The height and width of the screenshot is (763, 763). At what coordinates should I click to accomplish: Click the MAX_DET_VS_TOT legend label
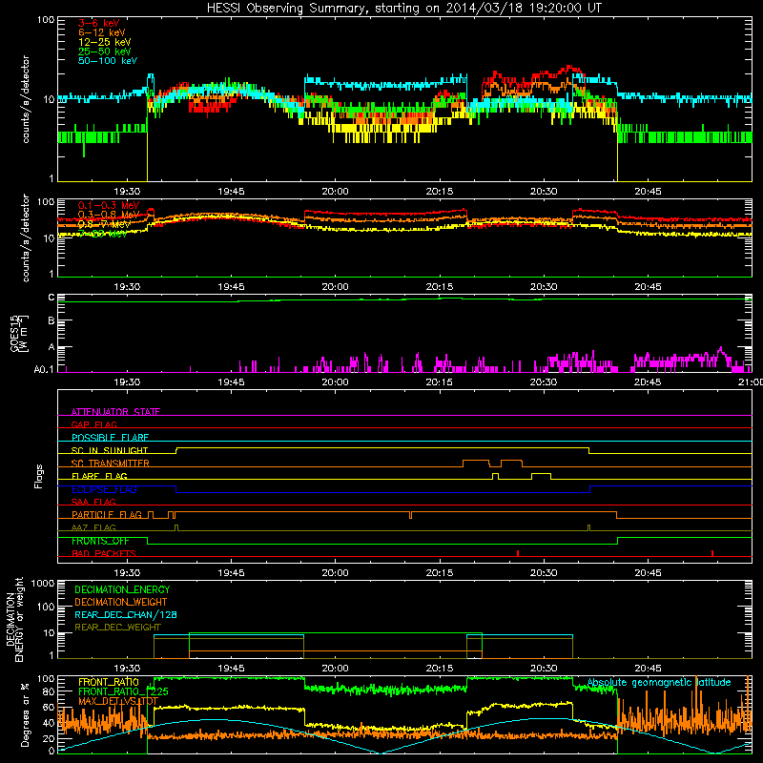pos(118,701)
